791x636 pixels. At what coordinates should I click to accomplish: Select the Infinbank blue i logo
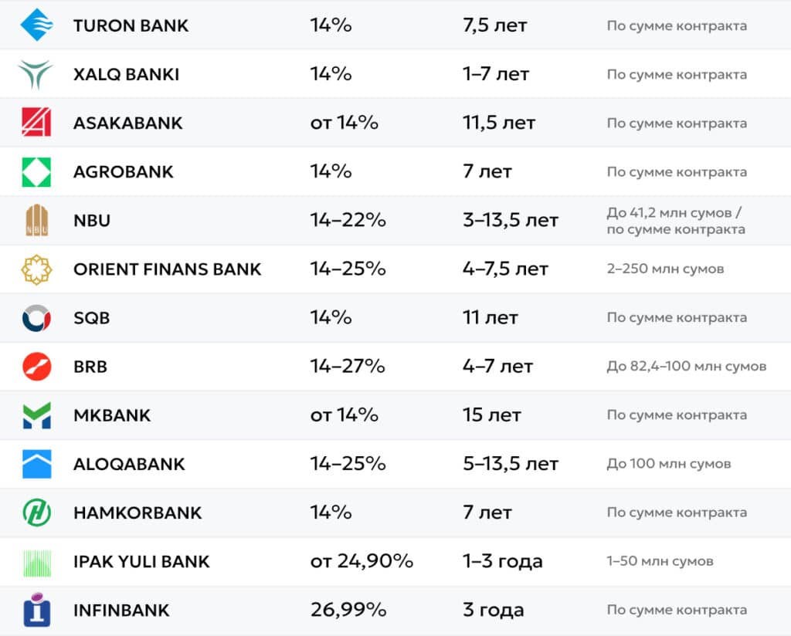37,610
